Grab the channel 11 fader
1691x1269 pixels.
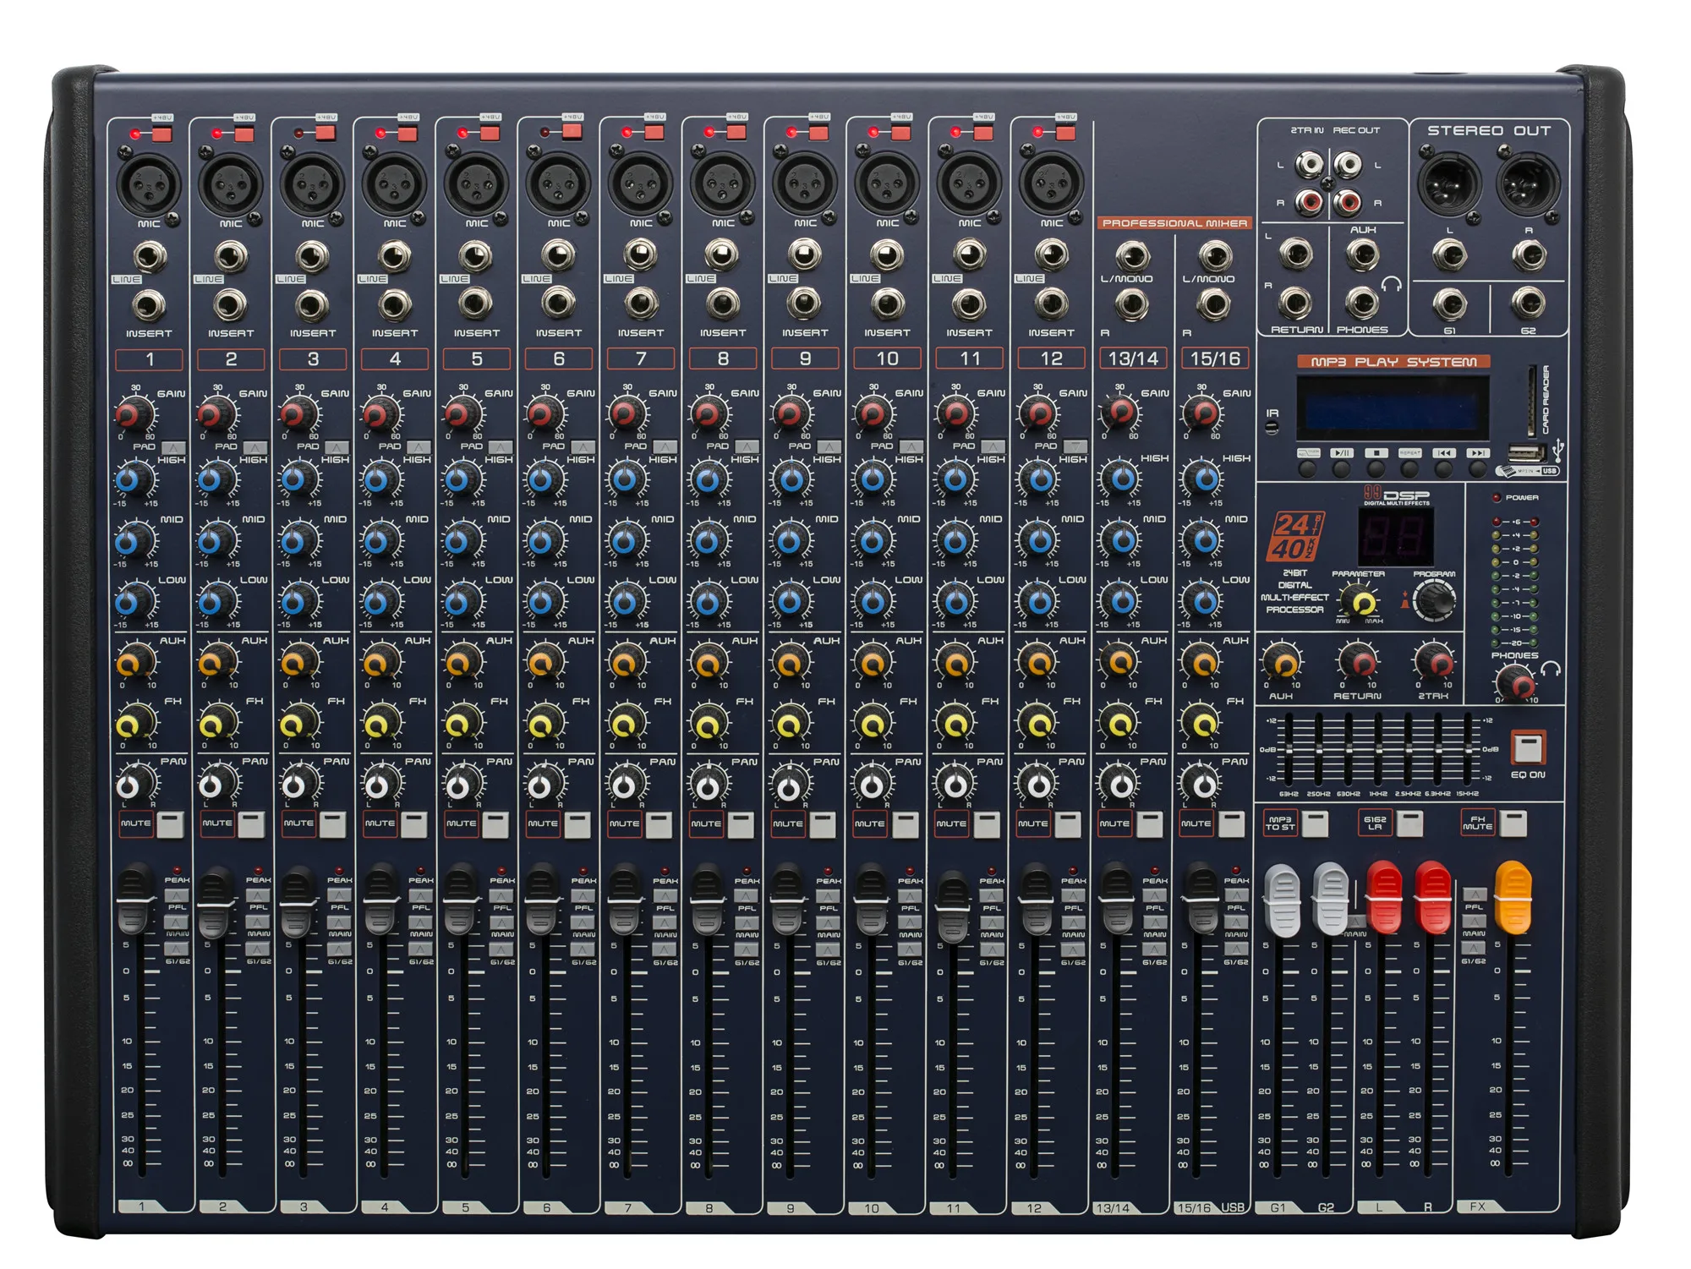coord(955,909)
